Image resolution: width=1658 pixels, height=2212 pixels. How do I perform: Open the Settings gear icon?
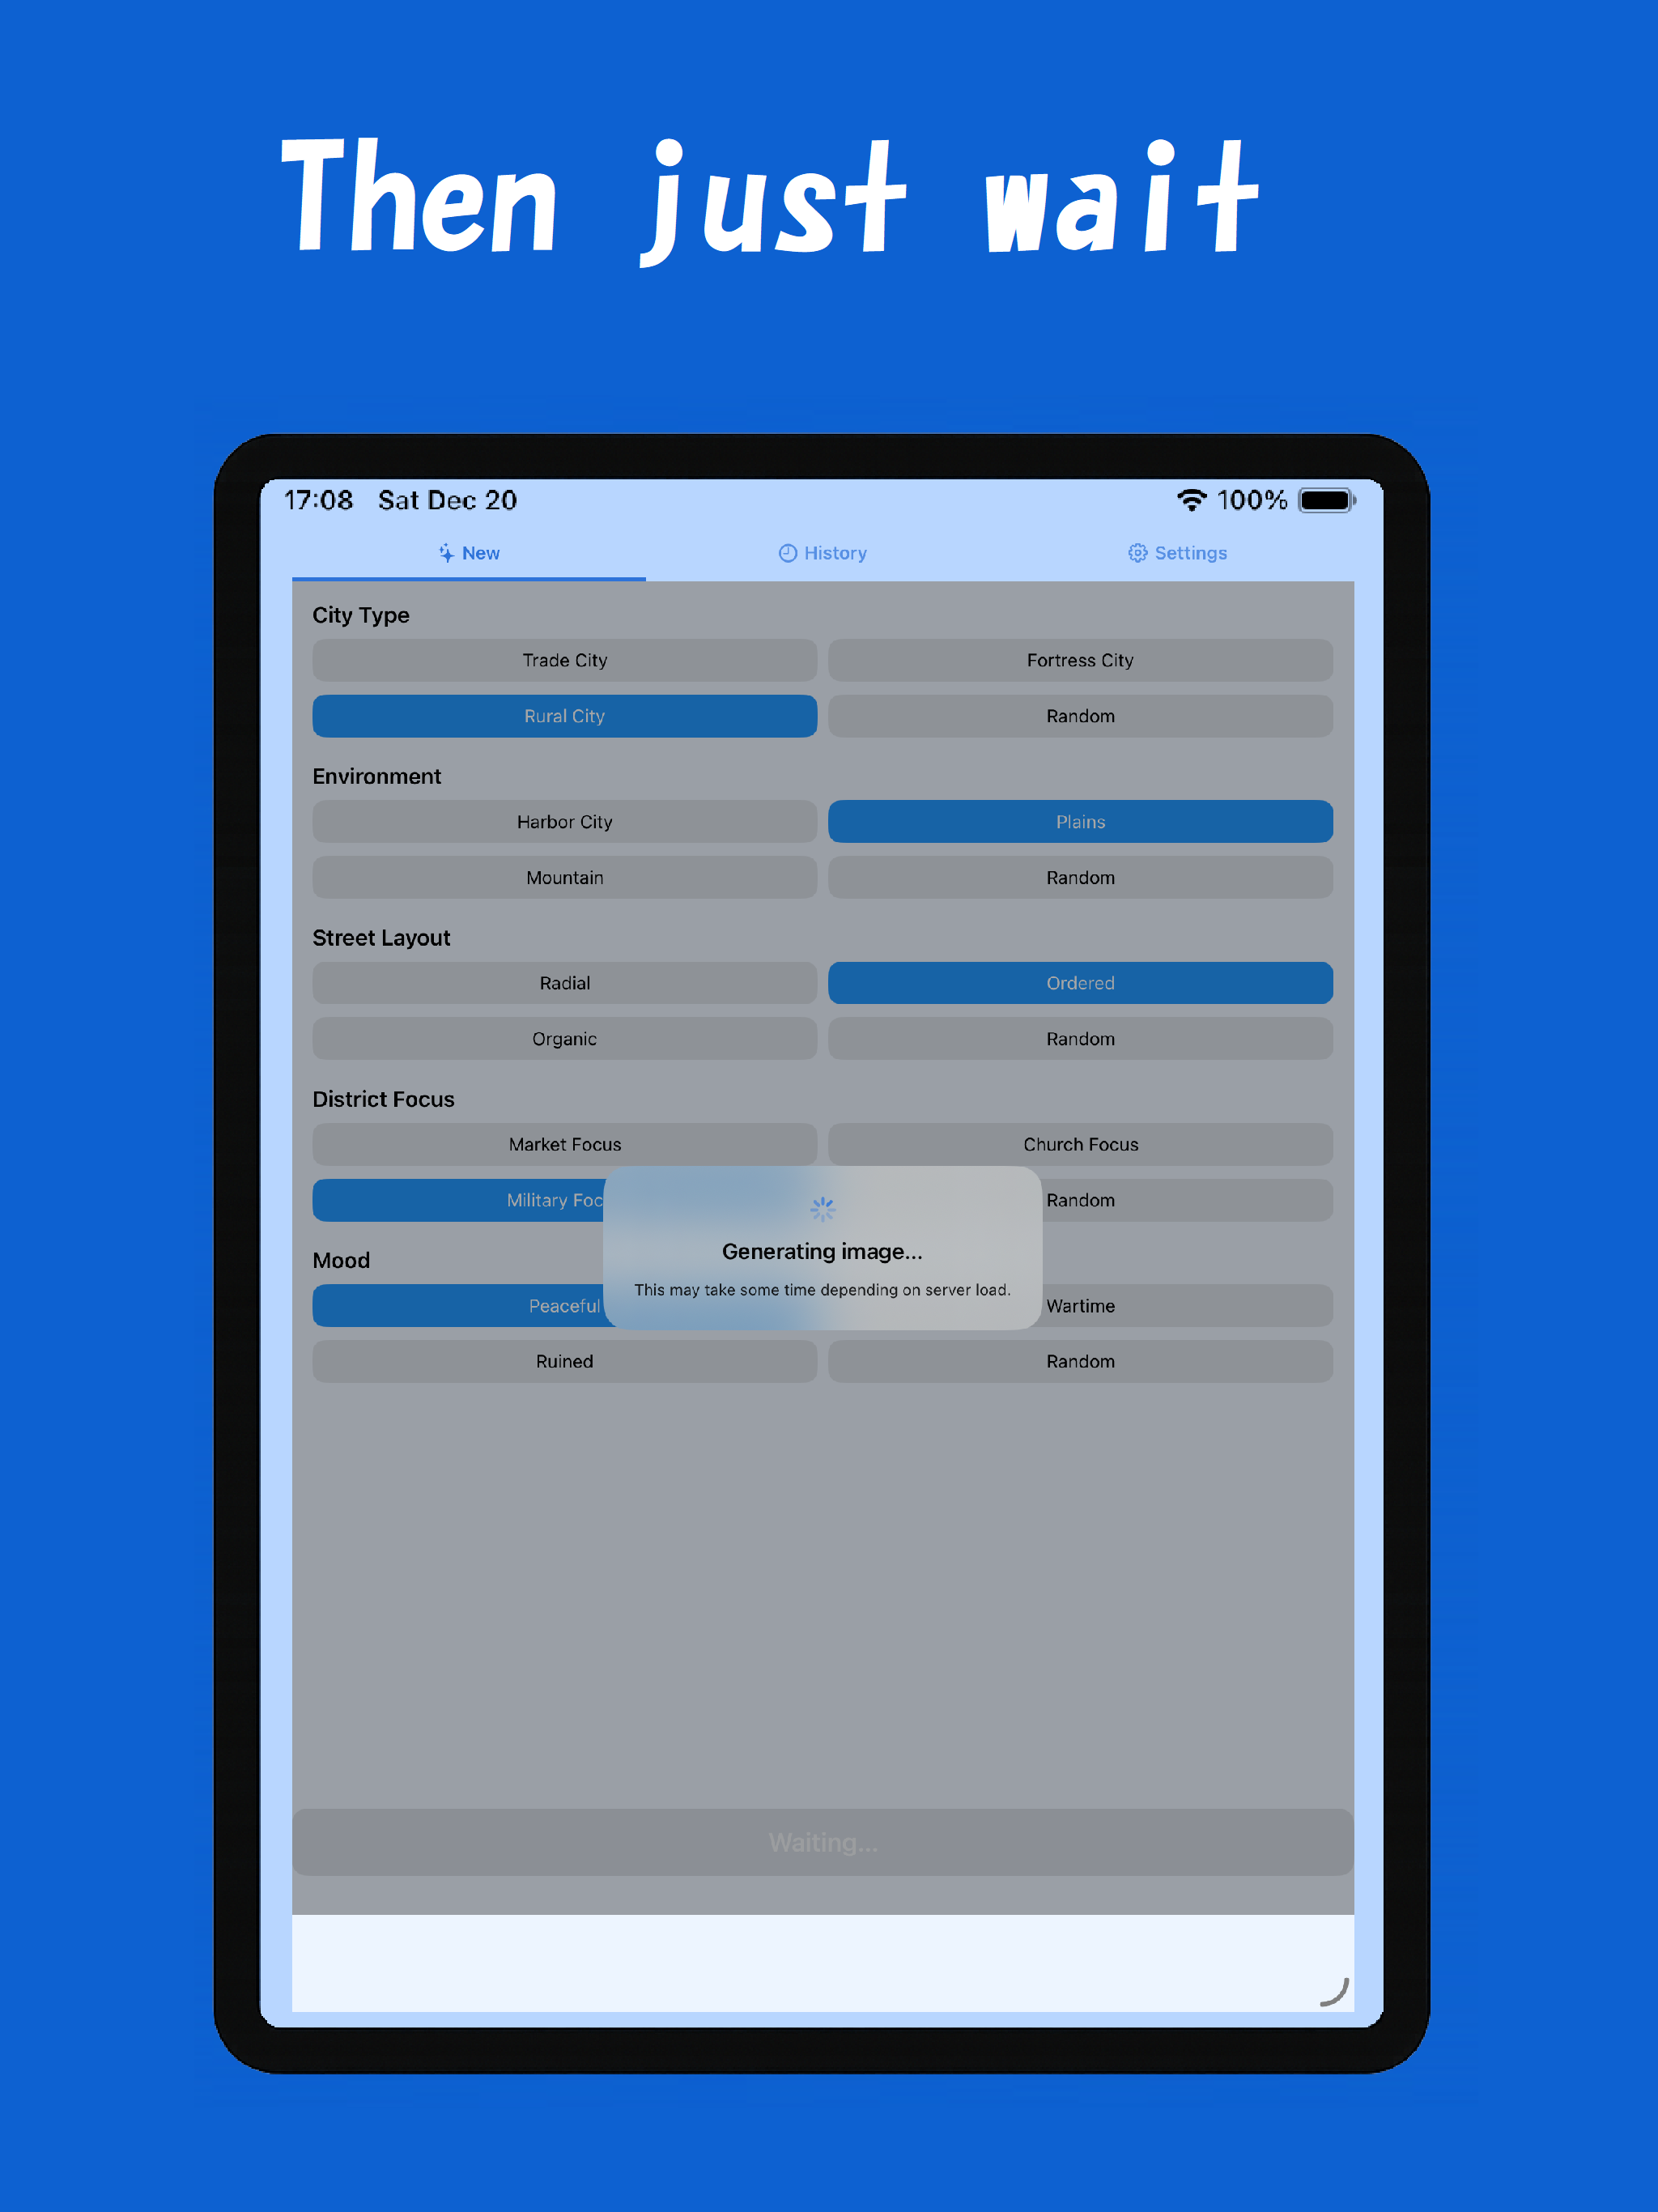(x=1137, y=553)
